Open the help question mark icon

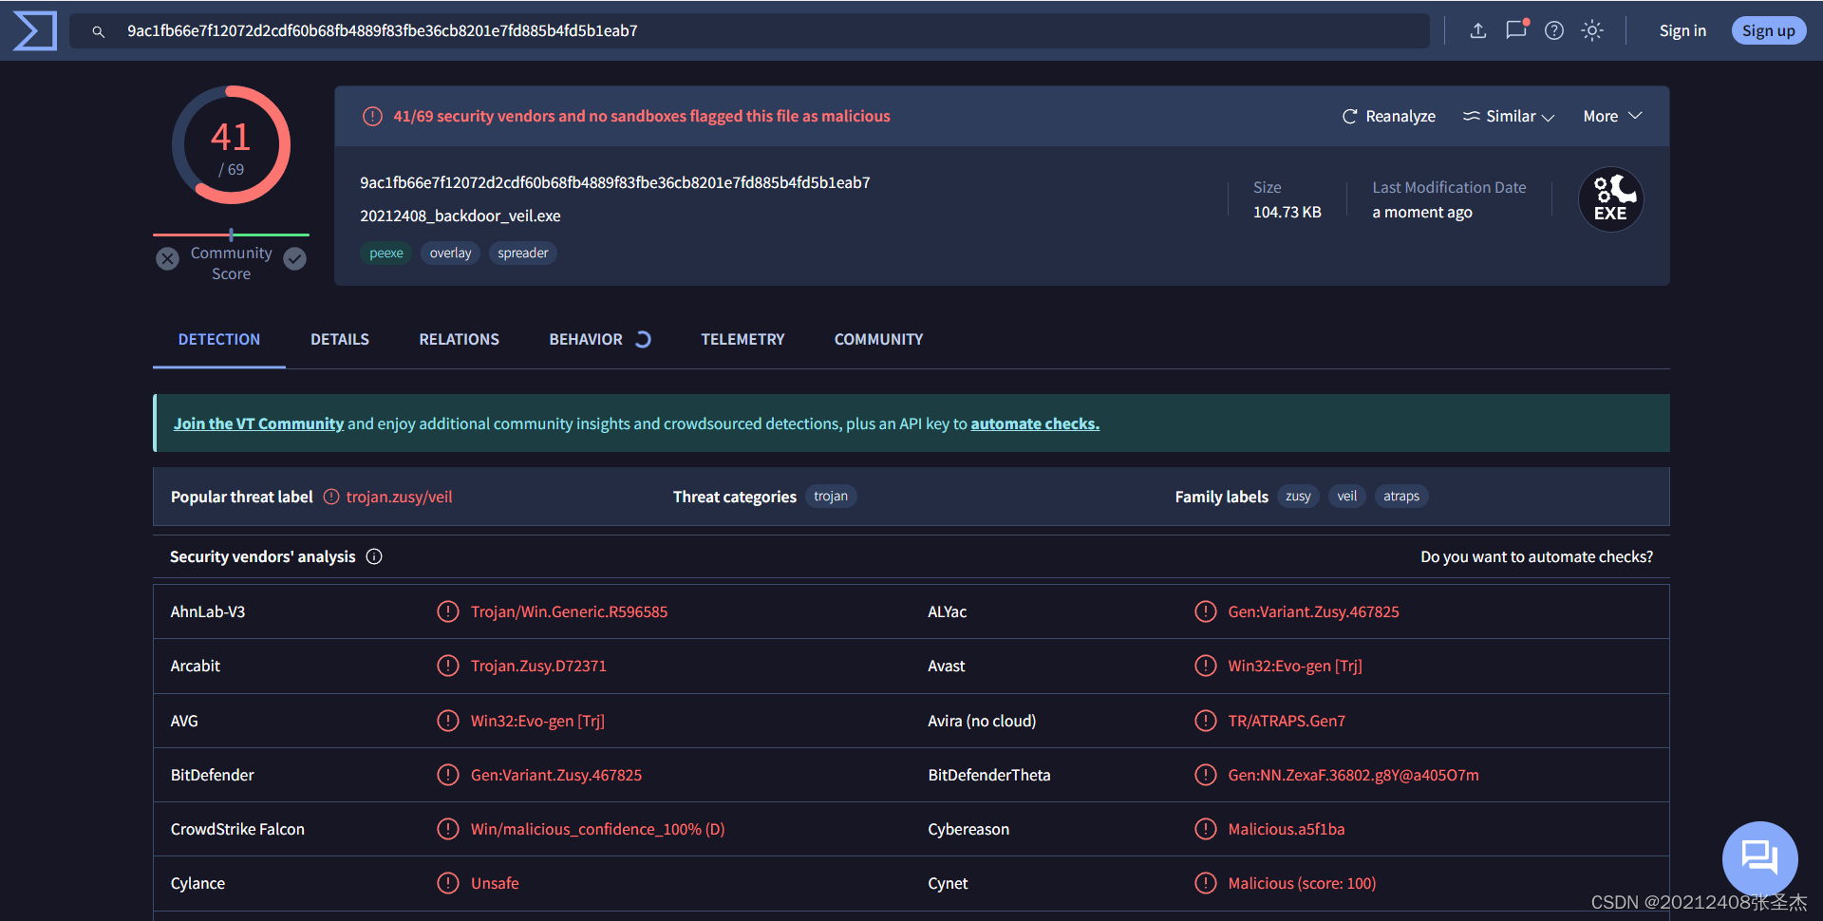[x=1554, y=30]
